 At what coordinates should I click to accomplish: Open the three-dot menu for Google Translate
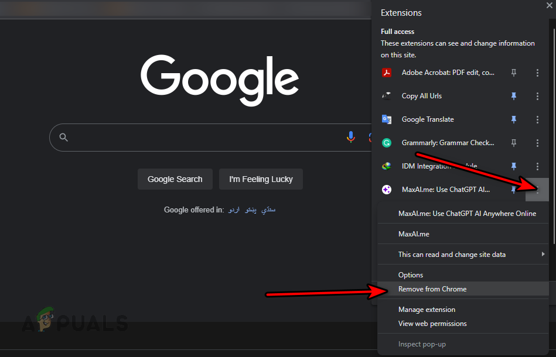pos(537,119)
